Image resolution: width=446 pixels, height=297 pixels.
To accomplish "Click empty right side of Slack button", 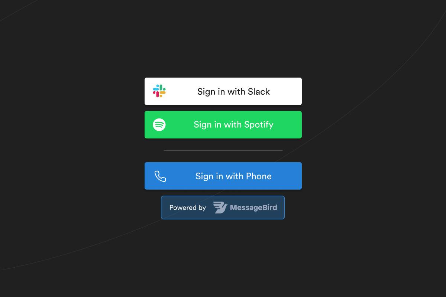I will coord(286,91).
